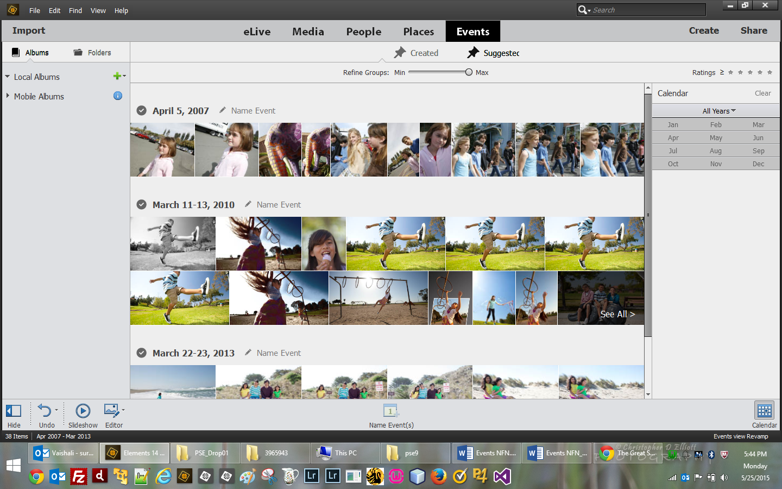Open the new album dropdown arrow
This screenshot has width=782, height=489.
point(124,76)
